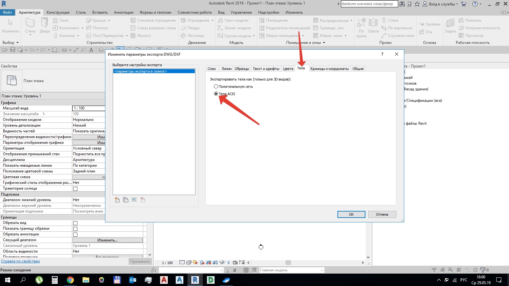Screen dimensions: 509x286
Task: Toggle the Обрезать аннотации checkbox
Action: pyautogui.click(x=75, y=234)
